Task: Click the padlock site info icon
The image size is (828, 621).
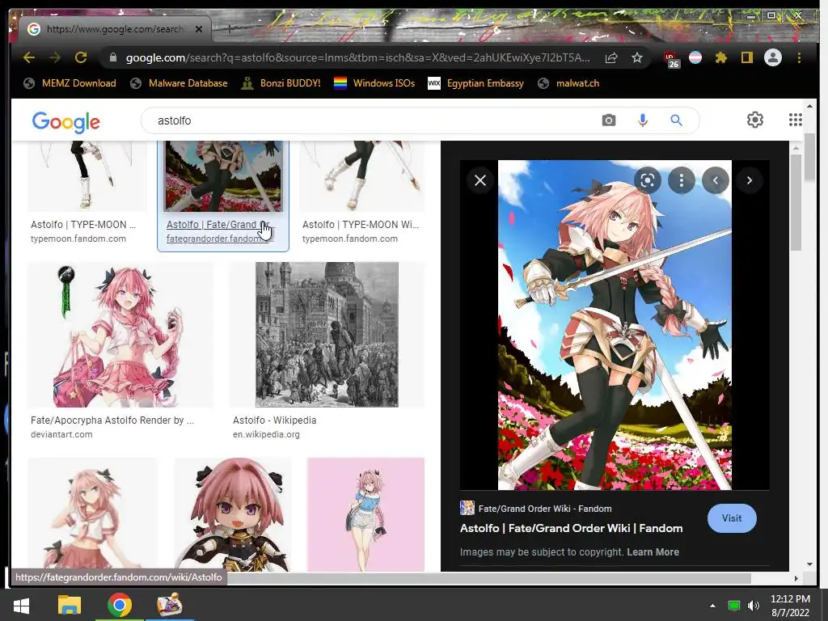Action: click(113, 57)
